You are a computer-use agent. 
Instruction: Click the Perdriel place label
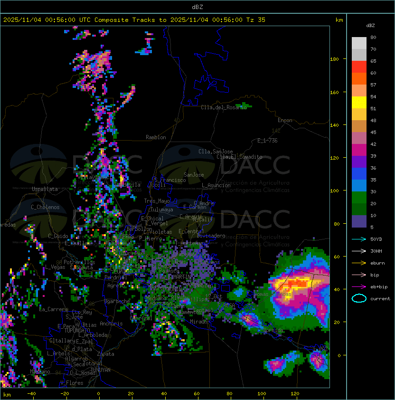pos(115,277)
